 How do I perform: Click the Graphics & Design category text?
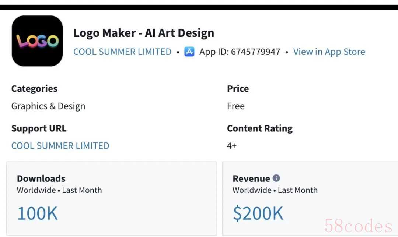[48, 106]
